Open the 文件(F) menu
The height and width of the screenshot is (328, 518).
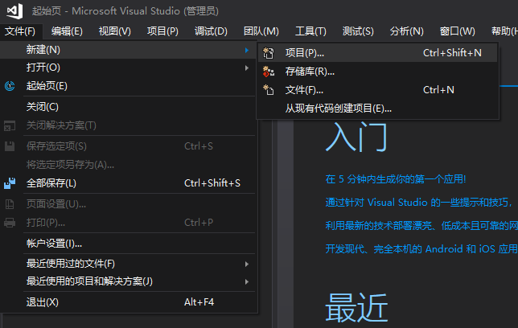20,31
